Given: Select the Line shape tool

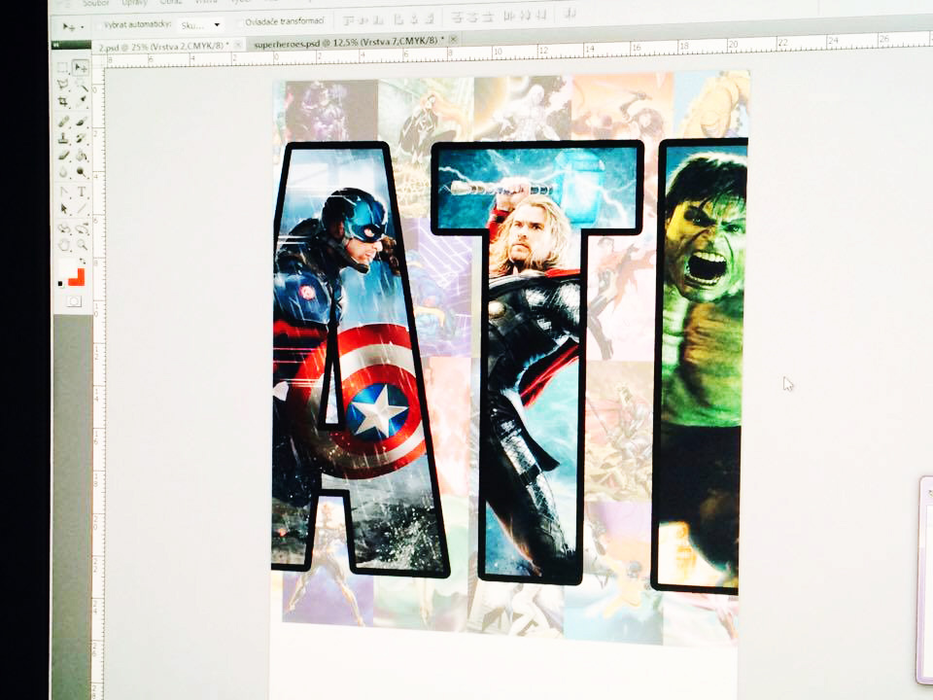Looking at the screenshot, I should (x=82, y=208).
